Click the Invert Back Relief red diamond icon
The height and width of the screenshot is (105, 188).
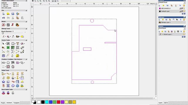pos(8,93)
